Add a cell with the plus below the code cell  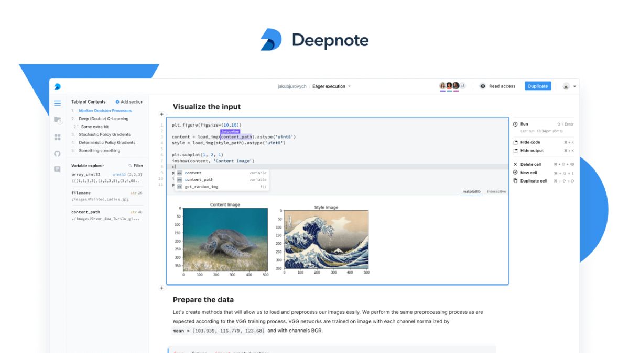click(x=161, y=288)
